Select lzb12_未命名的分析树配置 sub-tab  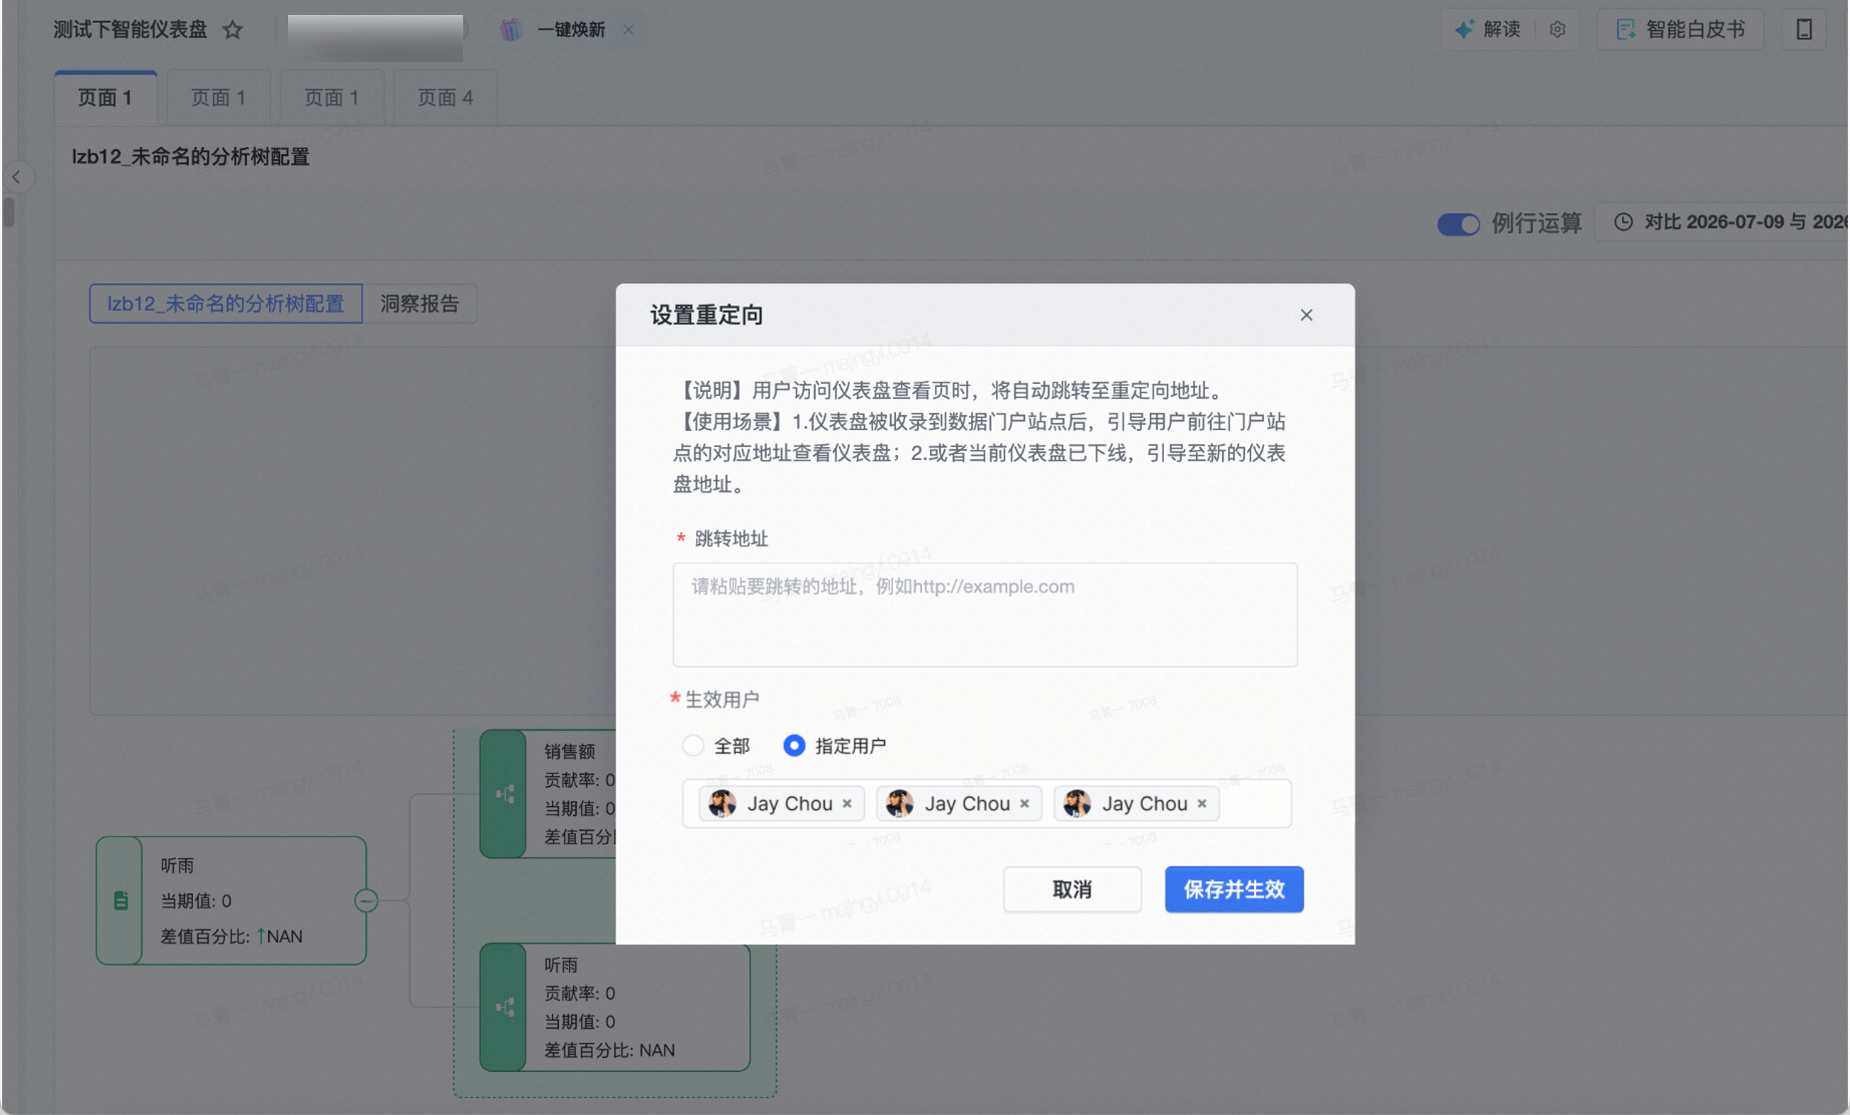225,304
